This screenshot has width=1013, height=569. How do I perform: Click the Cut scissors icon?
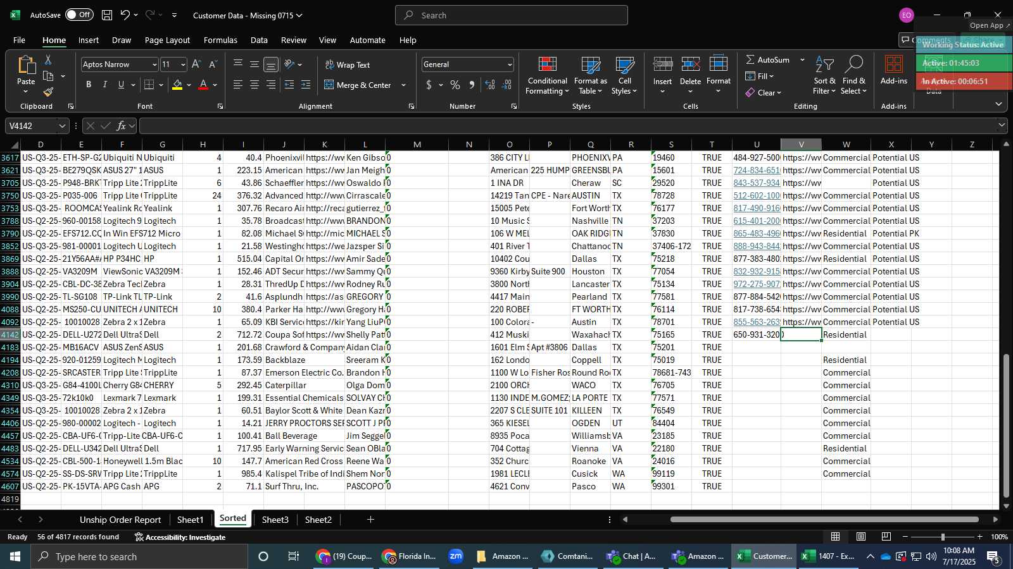pos(48,59)
